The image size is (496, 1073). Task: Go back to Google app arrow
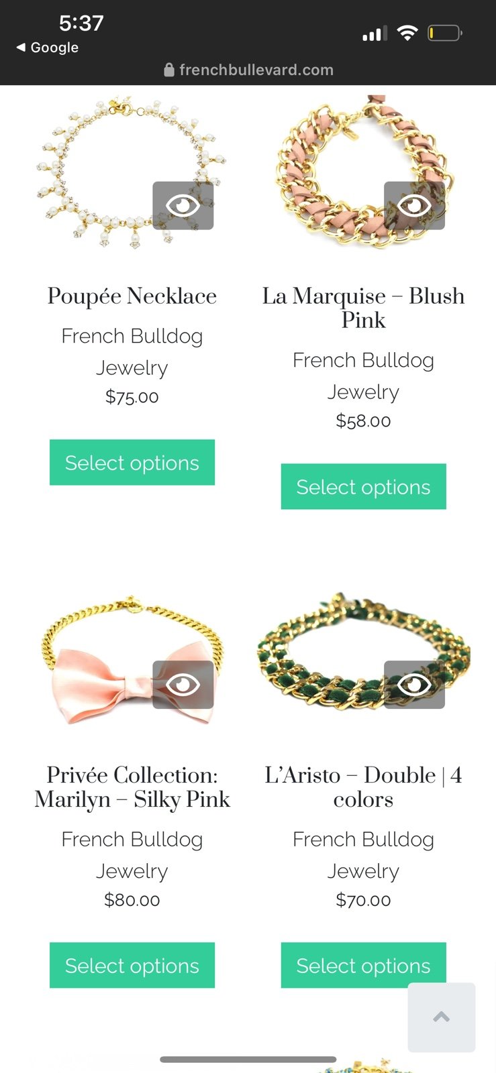(21, 48)
